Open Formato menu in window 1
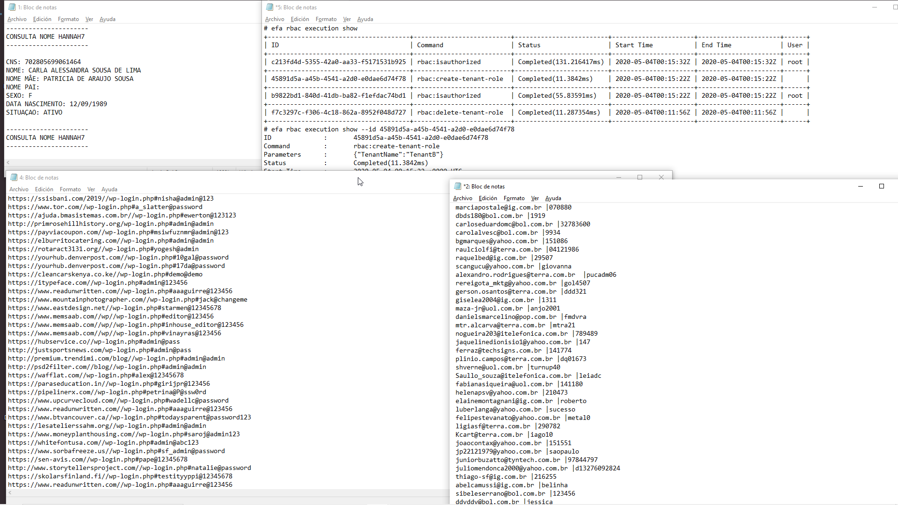 click(68, 19)
